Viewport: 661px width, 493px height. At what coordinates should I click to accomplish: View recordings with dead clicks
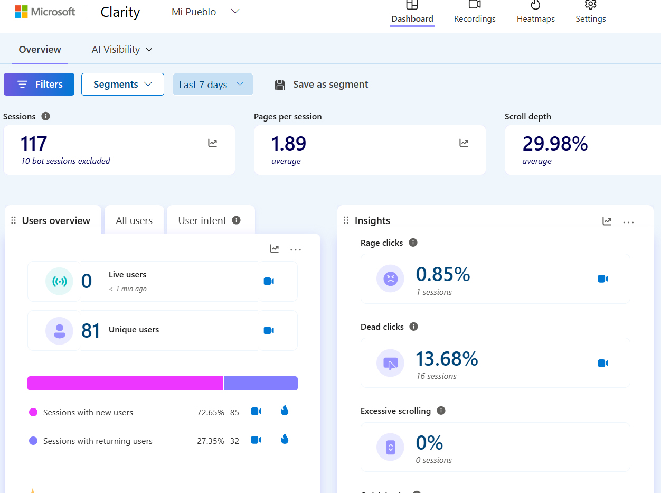(603, 363)
